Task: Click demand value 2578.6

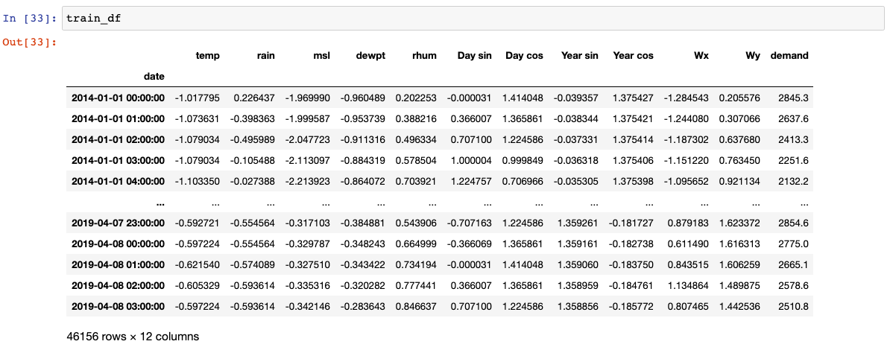Action: pyautogui.click(x=795, y=285)
